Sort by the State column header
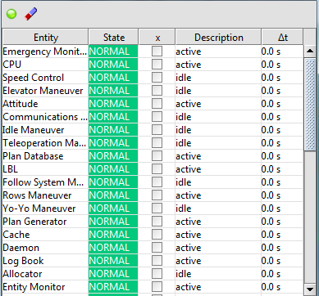The height and width of the screenshot is (296, 319). tap(113, 38)
